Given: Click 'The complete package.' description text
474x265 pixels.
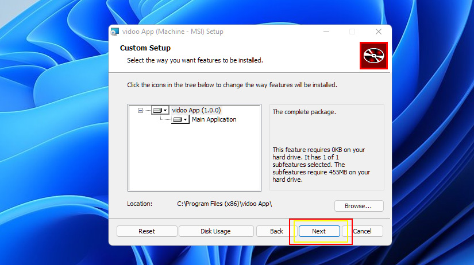Looking at the screenshot, I should (304, 112).
